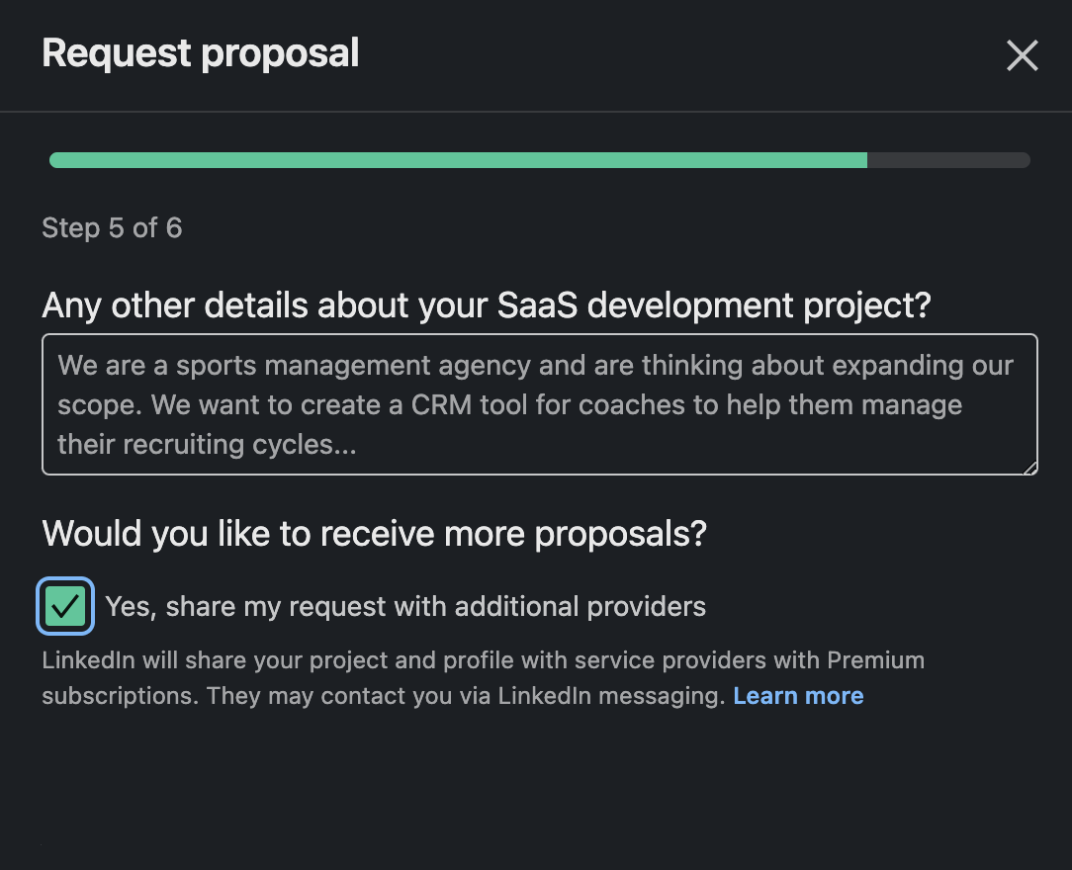Screen dimensions: 1072x870
Task: Uncheck 'Yes, share my request with additional providers'
Action: pyautogui.click(x=64, y=605)
